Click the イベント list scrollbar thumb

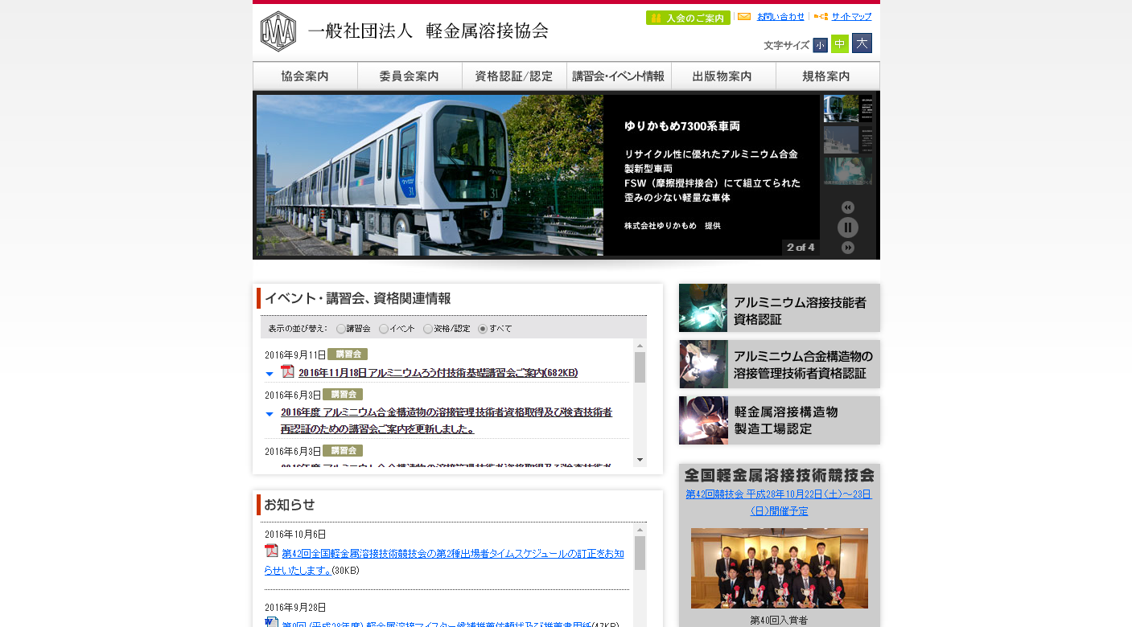click(x=640, y=367)
